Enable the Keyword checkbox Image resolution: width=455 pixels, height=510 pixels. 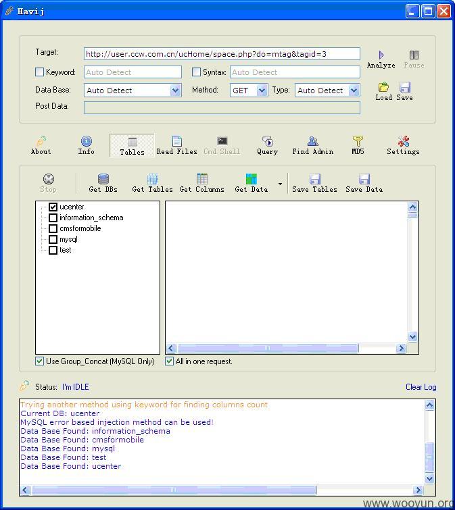39,72
